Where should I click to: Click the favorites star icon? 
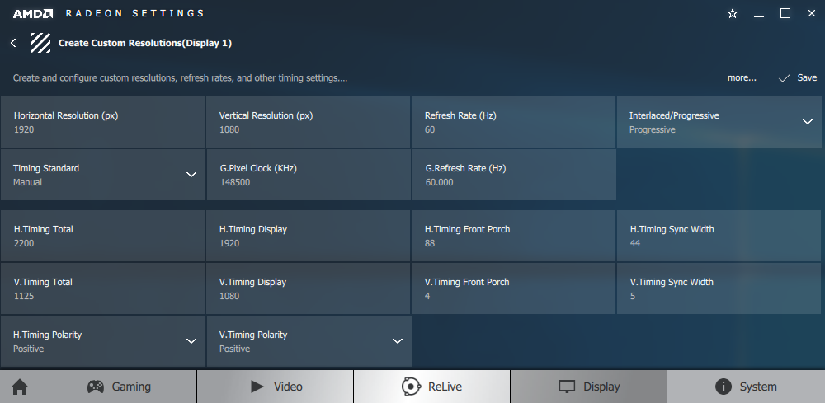tap(733, 14)
